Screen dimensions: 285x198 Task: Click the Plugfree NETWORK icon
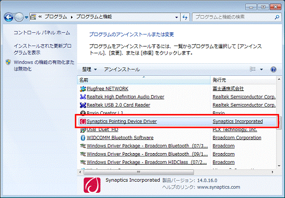tap(83, 89)
